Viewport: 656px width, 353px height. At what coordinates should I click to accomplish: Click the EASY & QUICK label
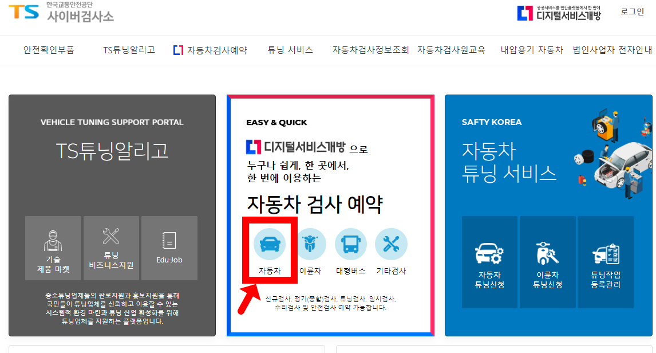click(276, 122)
